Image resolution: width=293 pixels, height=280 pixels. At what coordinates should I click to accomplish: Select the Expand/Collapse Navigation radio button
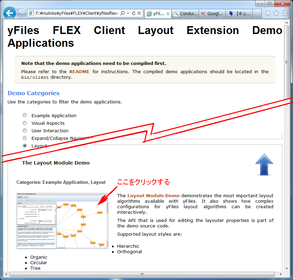[x=25, y=138]
